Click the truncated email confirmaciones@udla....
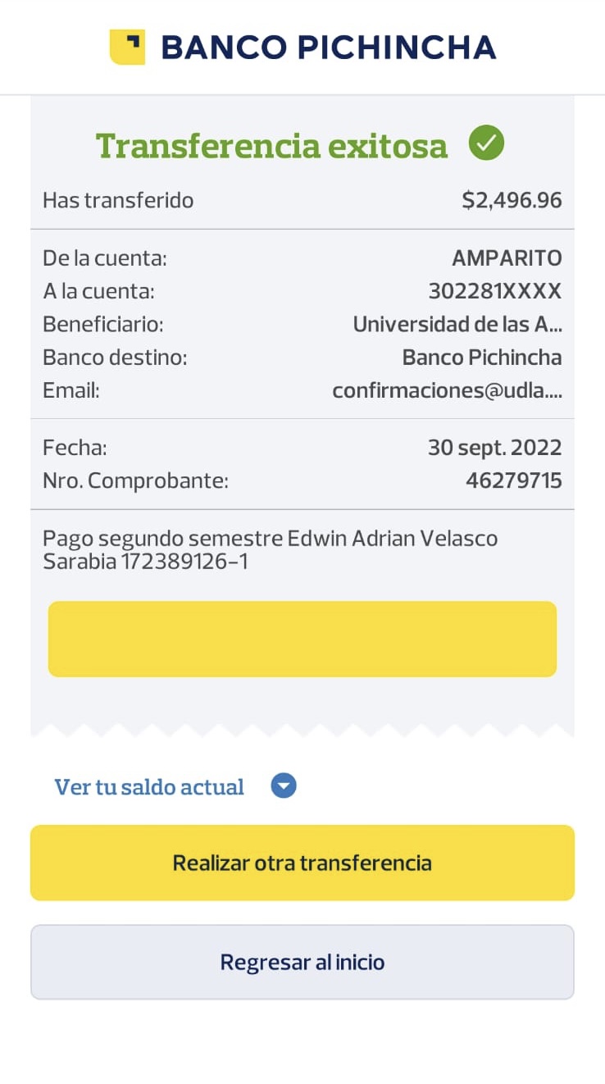Image resolution: width=605 pixels, height=1084 pixels. point(447,390)
